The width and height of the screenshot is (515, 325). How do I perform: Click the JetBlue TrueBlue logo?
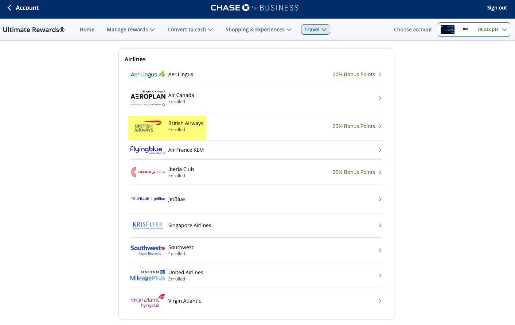pyautogui.click(x=148, y=199)
